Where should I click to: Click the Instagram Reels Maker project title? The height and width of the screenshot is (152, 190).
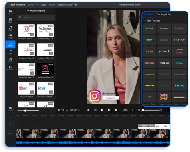(x=130, y=5)
